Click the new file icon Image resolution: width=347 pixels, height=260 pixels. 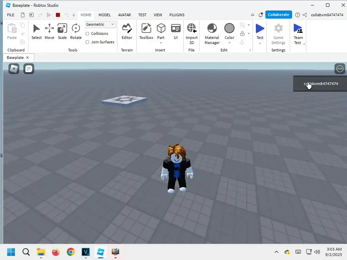[23, 15]
